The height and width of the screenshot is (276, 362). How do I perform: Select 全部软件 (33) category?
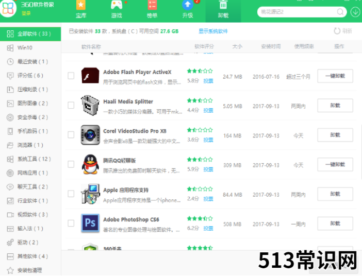[30, 34]
